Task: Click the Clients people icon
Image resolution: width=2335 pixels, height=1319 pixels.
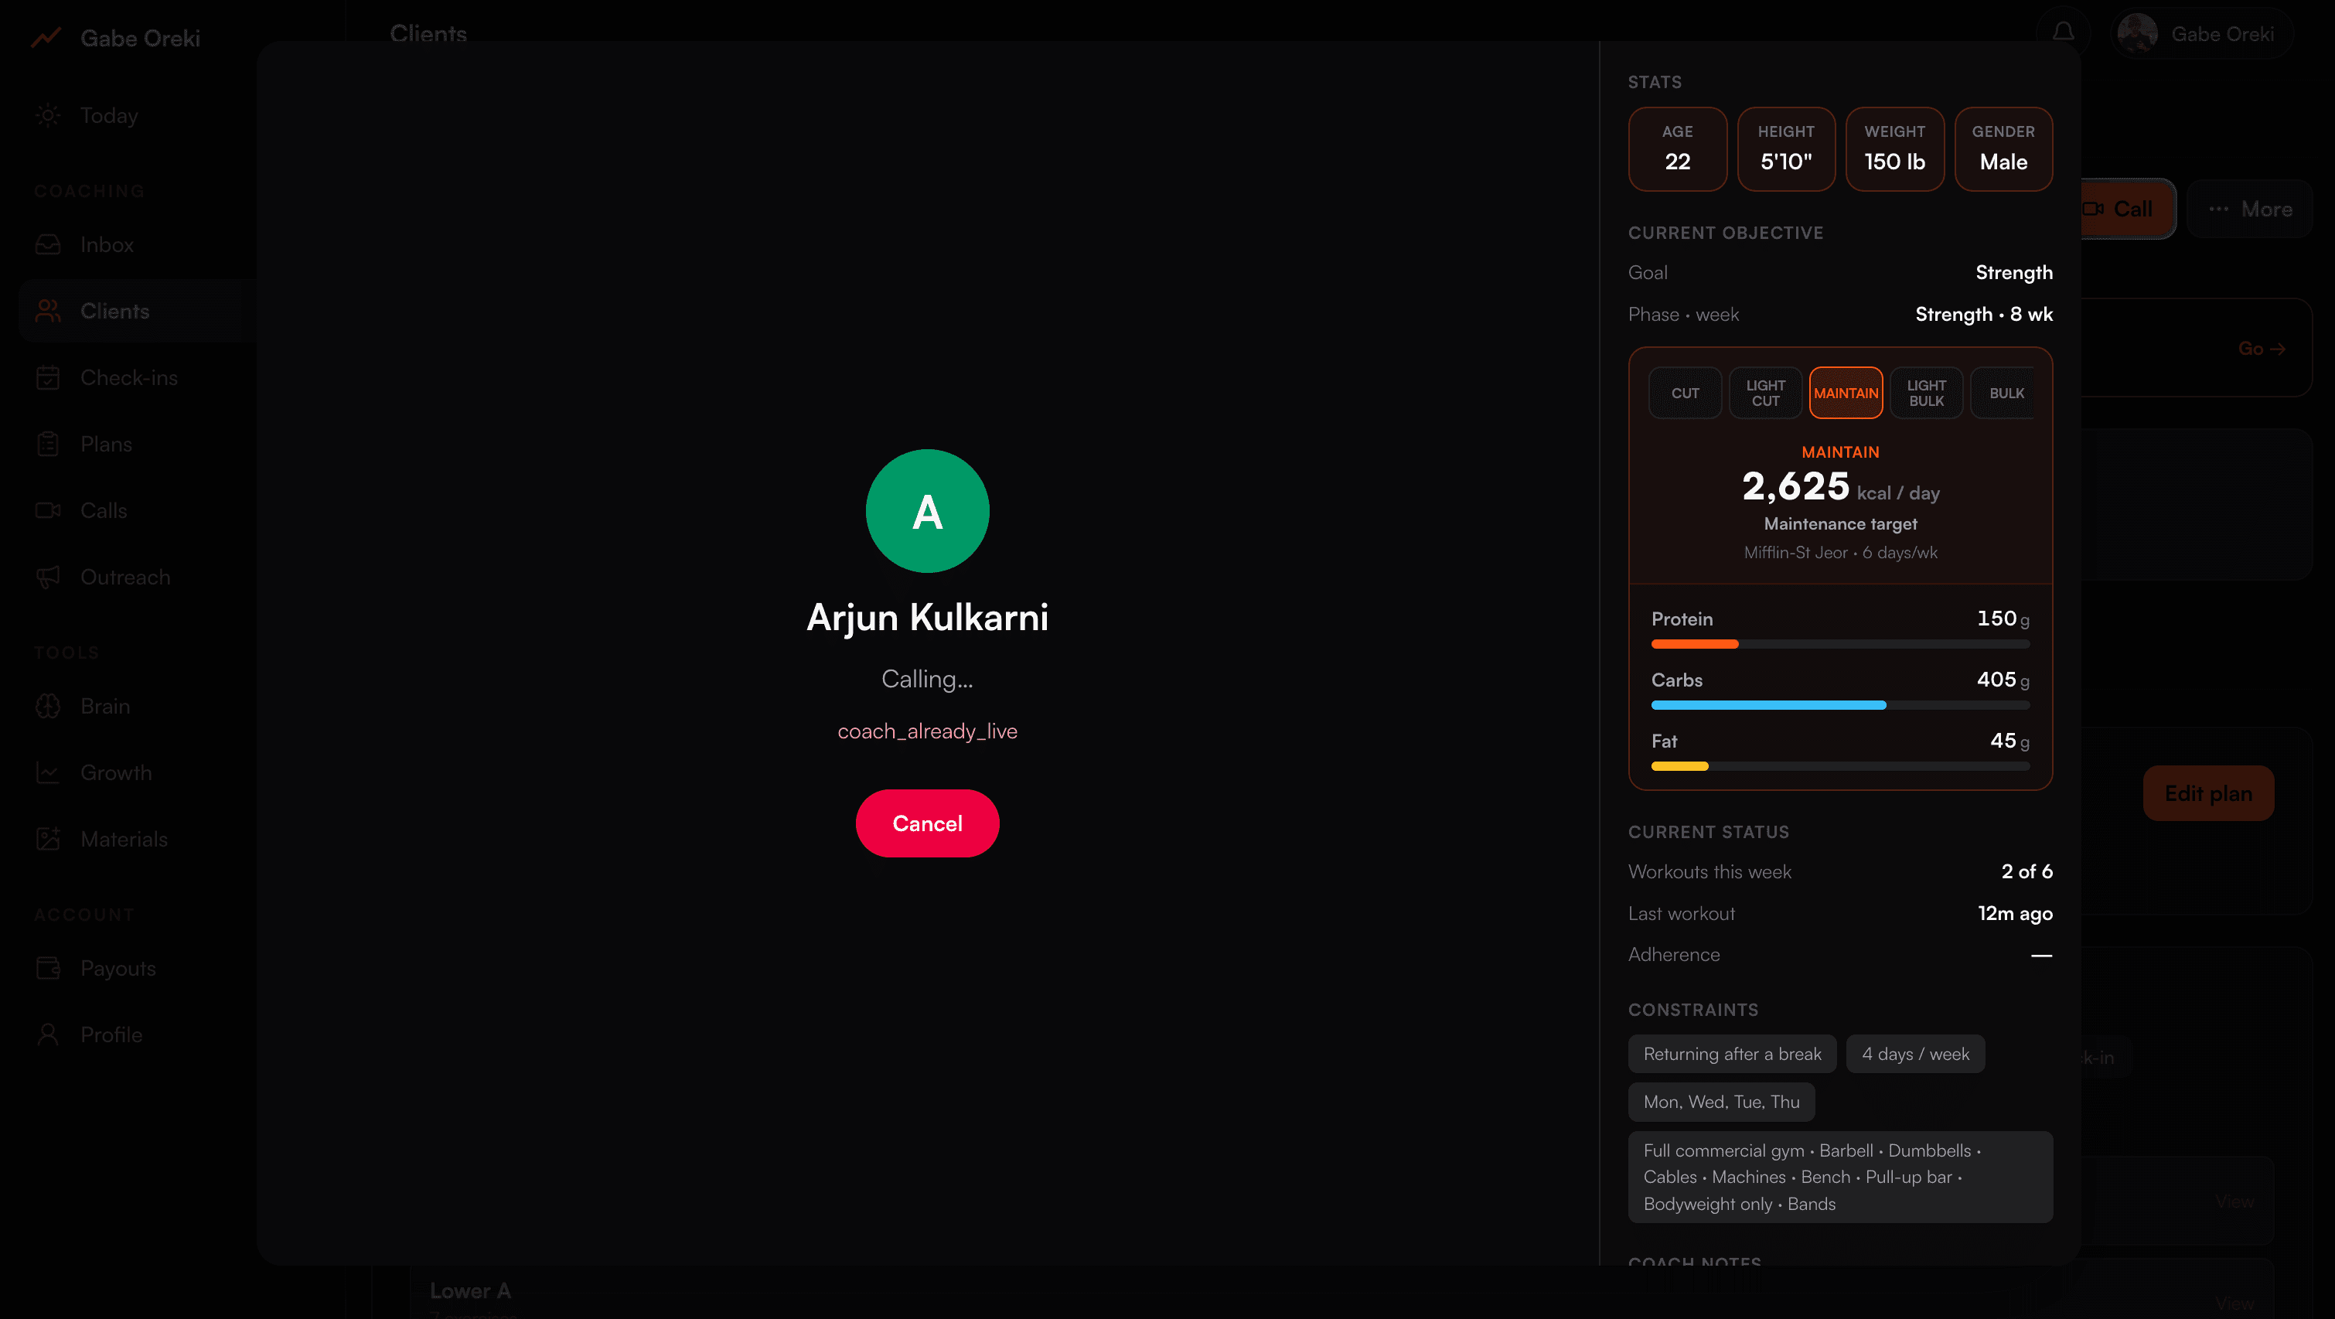Action: click(x=48, y=311)
